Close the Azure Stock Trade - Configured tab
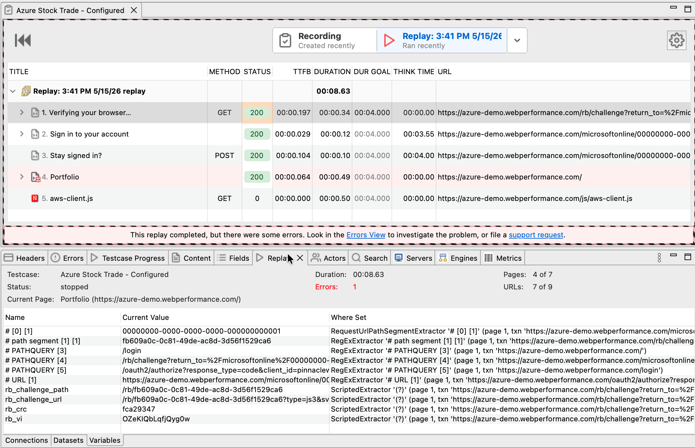This screenshot has width=695, height=448. tap(134, 10)
